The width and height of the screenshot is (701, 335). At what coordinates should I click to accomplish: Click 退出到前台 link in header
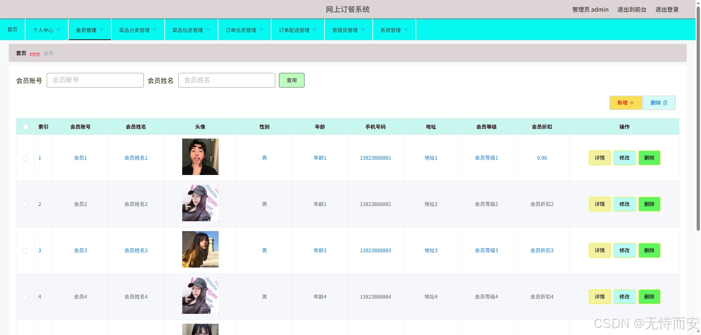(632, 9)
